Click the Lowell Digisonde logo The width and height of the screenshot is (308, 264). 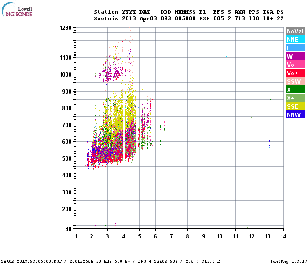(x=17, y=9)
